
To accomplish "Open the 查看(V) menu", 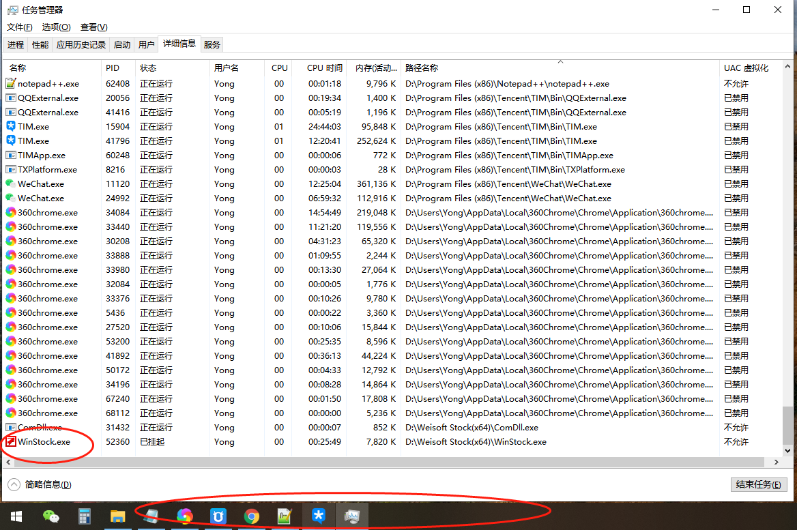I will tap(94, 27).
